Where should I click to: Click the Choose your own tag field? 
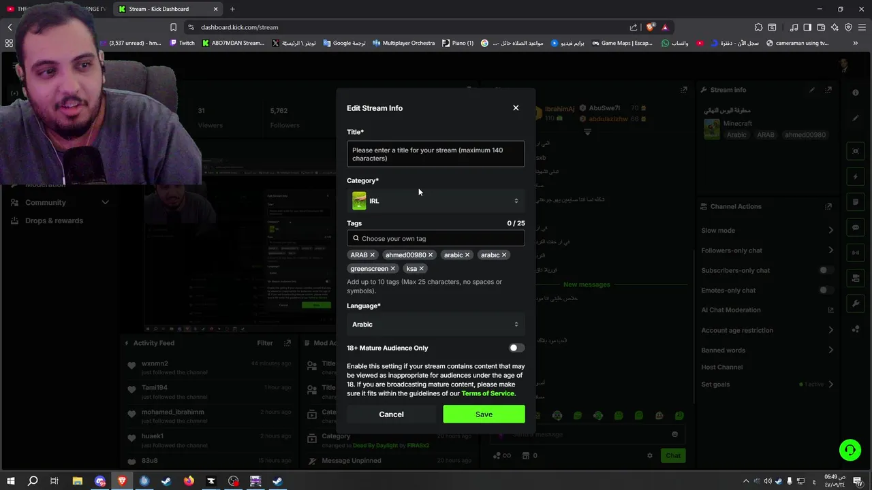click(x=436, y=238)
